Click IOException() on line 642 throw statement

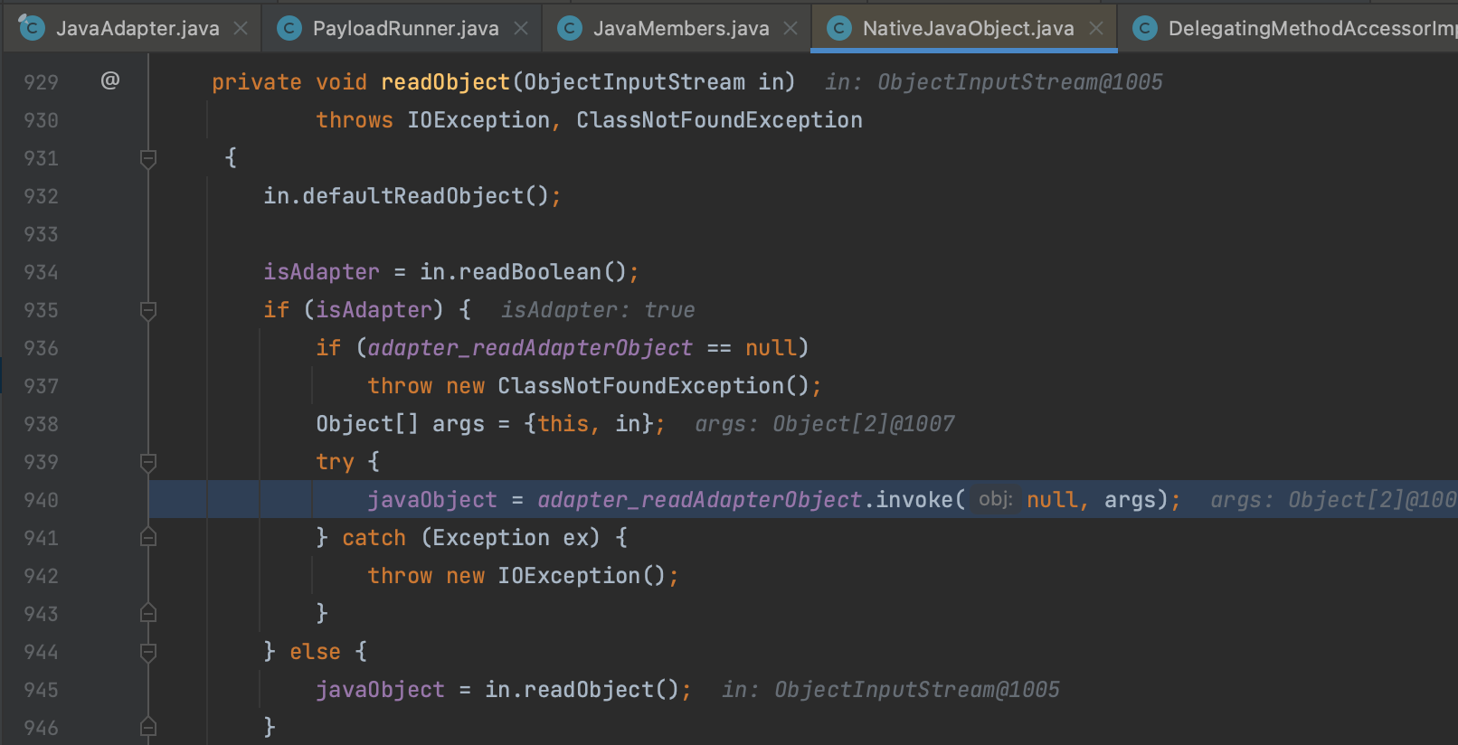[x=582, y=576]
